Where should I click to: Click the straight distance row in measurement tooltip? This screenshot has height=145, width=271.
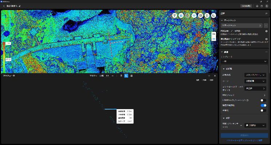tap(125, 111)
